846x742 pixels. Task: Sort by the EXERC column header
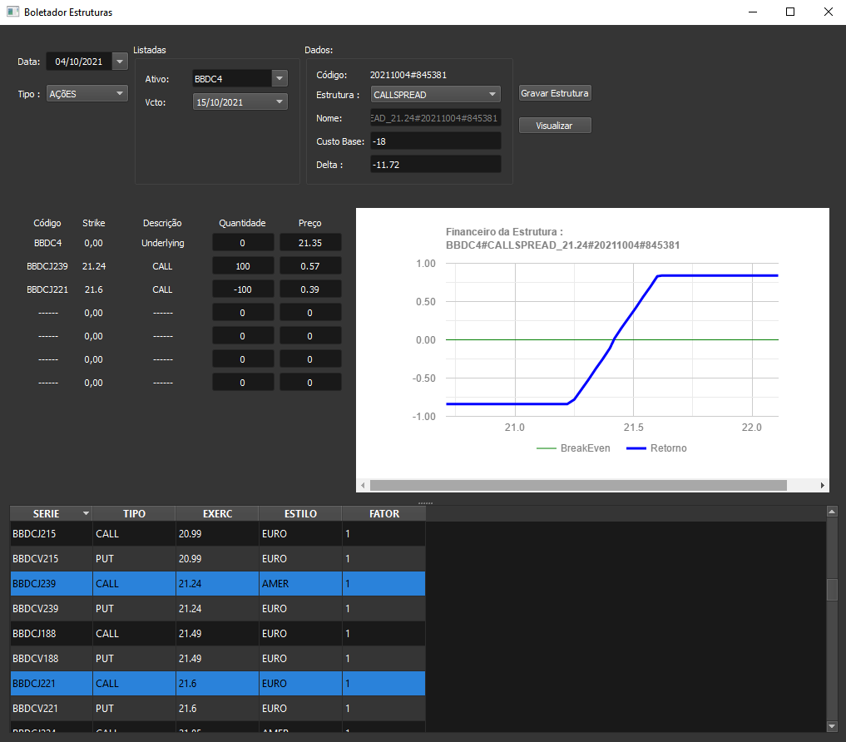coord(217,514)
